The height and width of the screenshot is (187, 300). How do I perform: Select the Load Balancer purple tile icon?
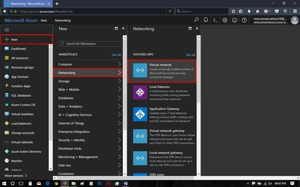pos(140,93)
